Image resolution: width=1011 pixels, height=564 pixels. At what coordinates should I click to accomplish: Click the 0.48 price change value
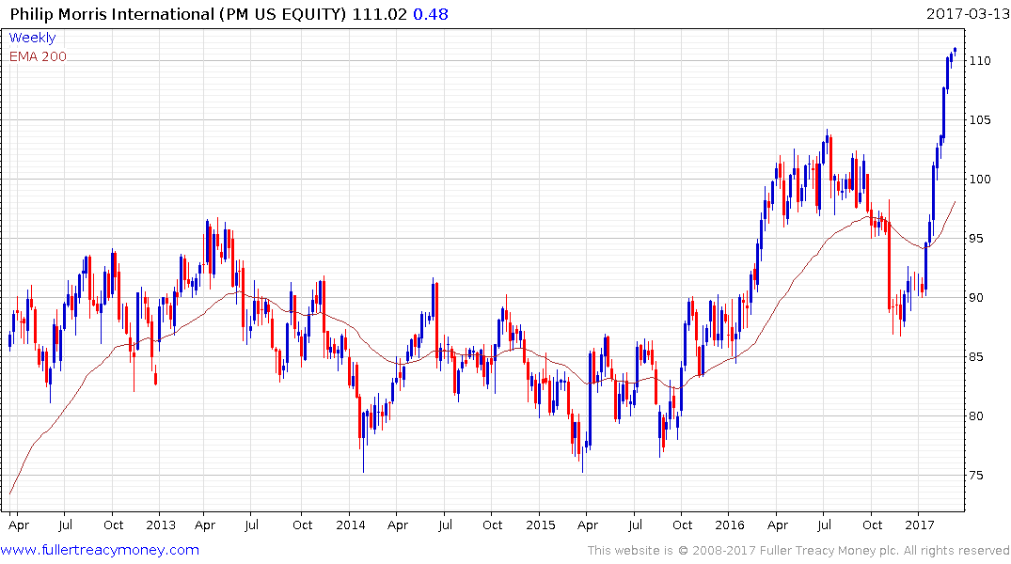click(x=431, y=14)
